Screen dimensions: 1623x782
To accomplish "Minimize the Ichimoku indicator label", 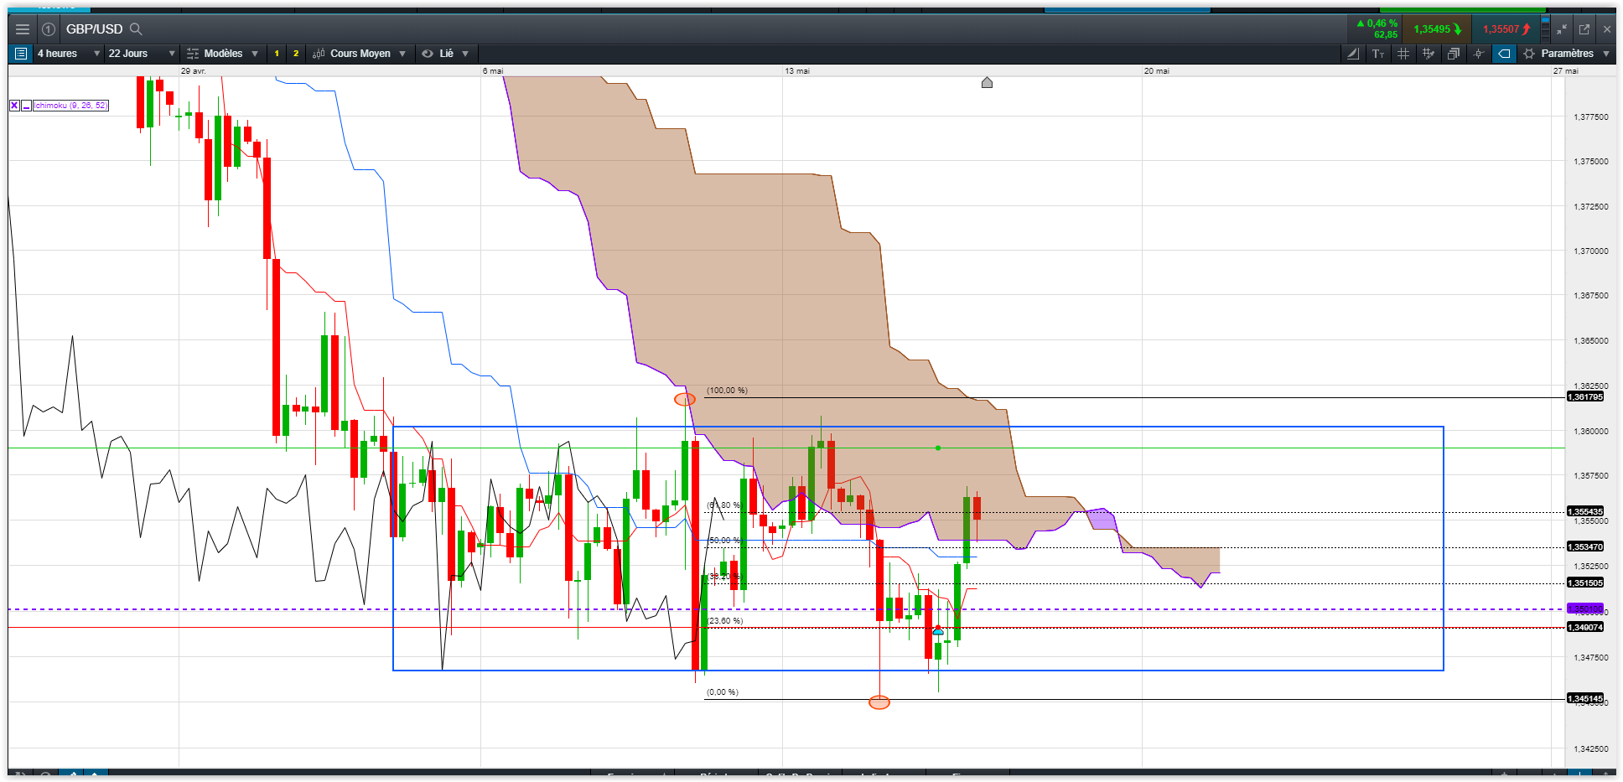I will pyautogui.click(x=26, y=106).
